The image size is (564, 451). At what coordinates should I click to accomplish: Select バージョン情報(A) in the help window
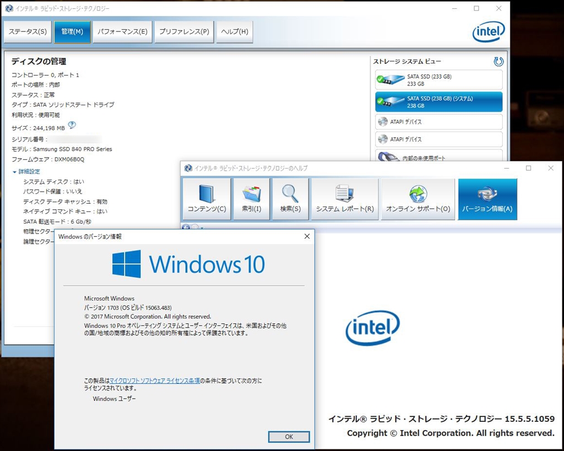[487, 199]
